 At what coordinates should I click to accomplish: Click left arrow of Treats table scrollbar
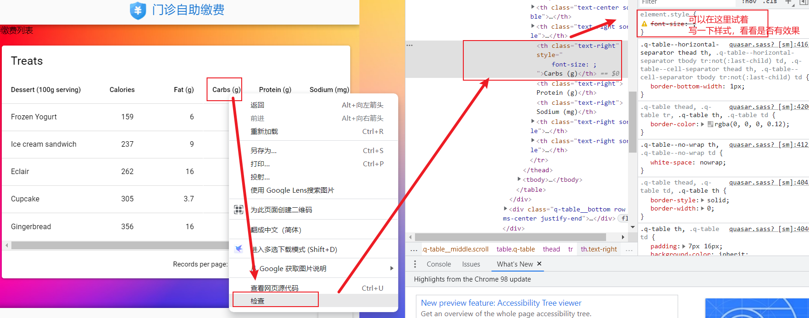pos(6,245)
